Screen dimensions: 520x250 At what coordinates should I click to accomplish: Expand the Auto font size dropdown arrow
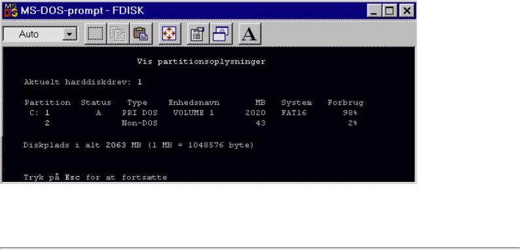point(69,34)
